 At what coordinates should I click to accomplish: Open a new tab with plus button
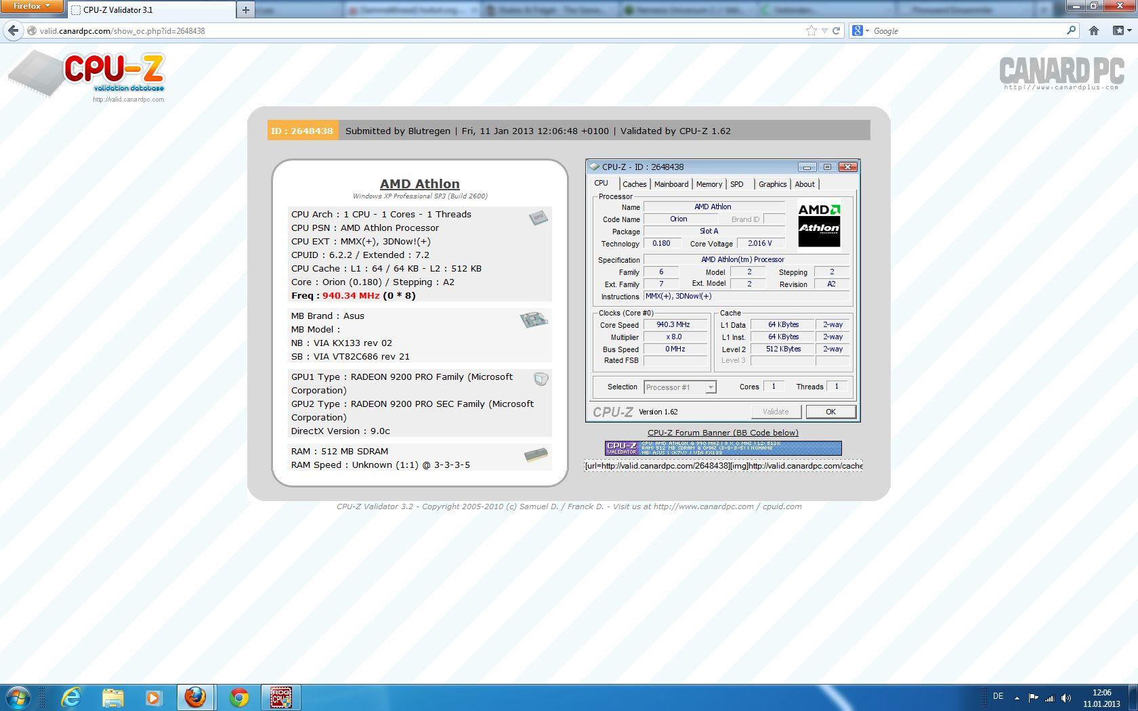point(245,9)
